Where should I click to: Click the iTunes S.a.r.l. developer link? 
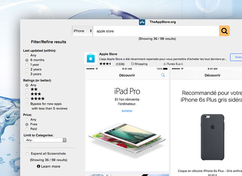click(175, 64)
